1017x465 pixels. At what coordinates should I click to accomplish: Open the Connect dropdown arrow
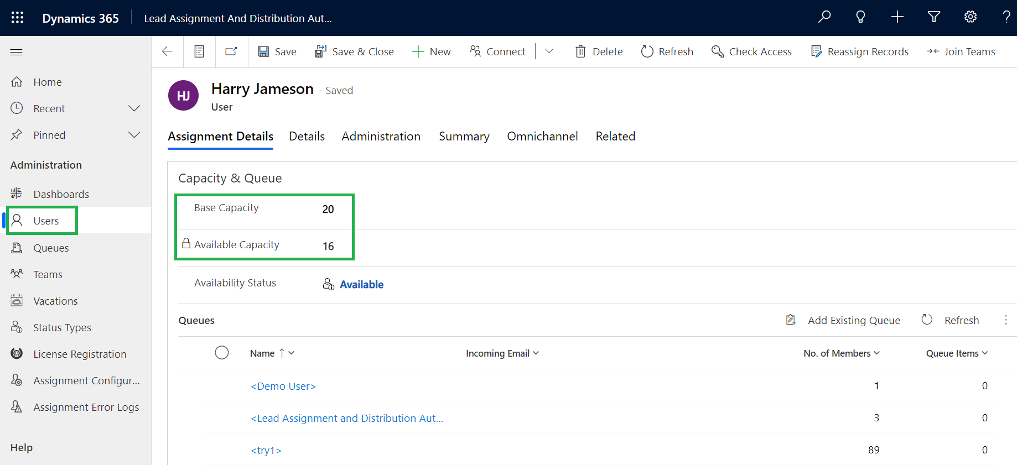[x=549, y=51]
